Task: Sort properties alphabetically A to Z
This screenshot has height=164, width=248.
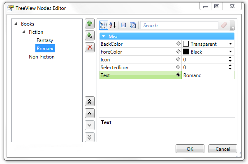Action: coord(113,25)
